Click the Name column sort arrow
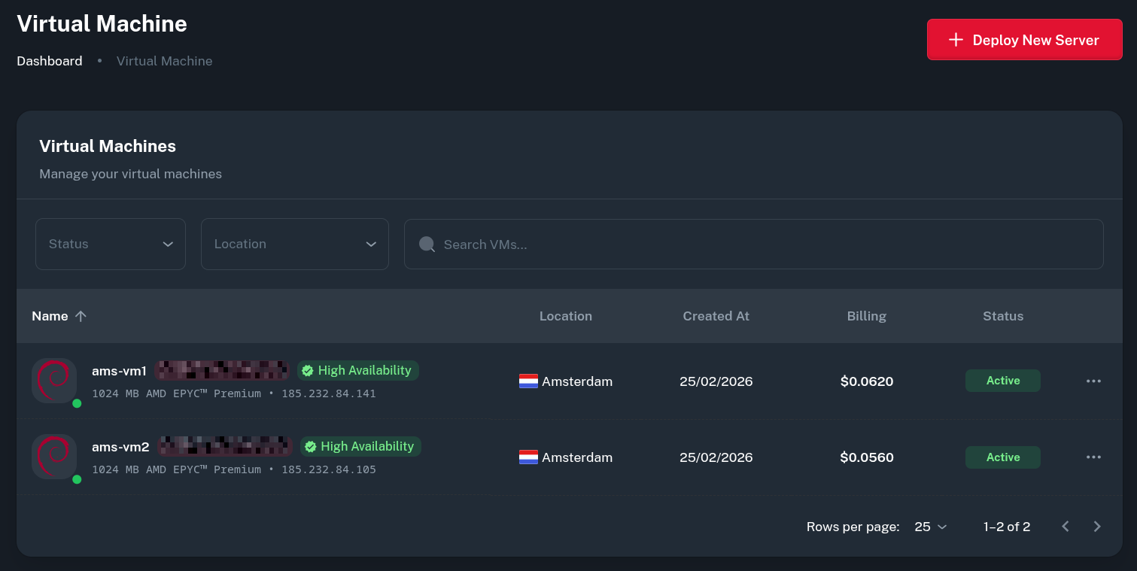Image resolution: width=1137 pixels, height=571 pixels. pyautogui.click(x=81, y=316)
